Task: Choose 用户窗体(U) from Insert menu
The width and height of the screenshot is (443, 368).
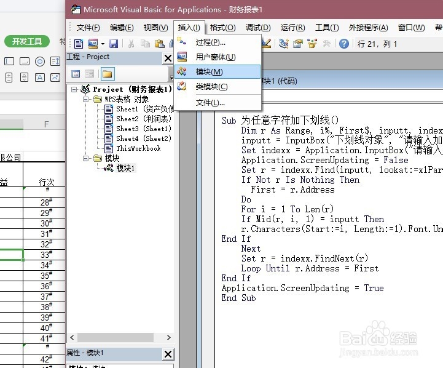Action: 218,57
